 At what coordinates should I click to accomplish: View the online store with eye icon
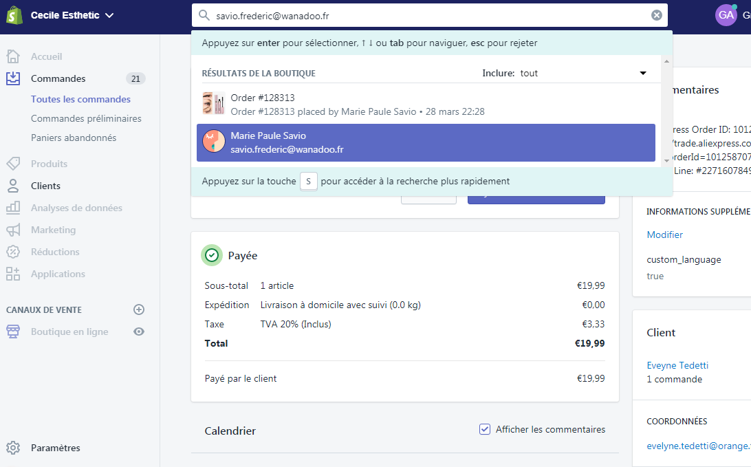click(138, 332)
